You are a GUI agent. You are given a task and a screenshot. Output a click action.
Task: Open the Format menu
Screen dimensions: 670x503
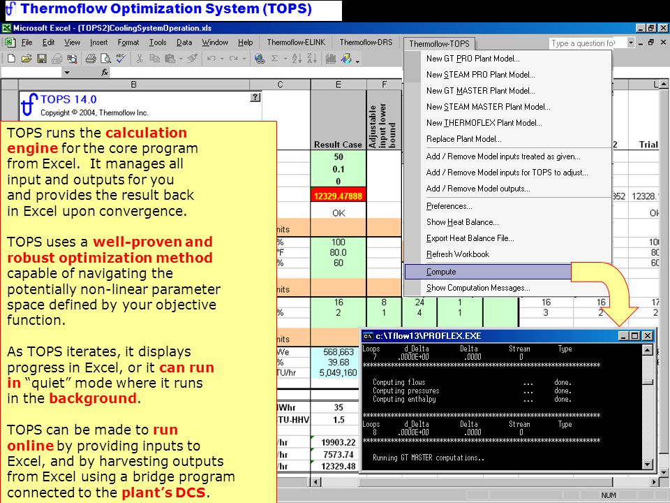128,43
